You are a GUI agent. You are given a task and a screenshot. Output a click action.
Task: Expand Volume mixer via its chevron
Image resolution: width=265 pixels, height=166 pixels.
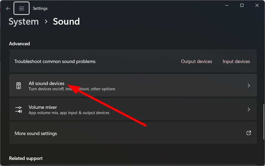(x=249, y=109)
